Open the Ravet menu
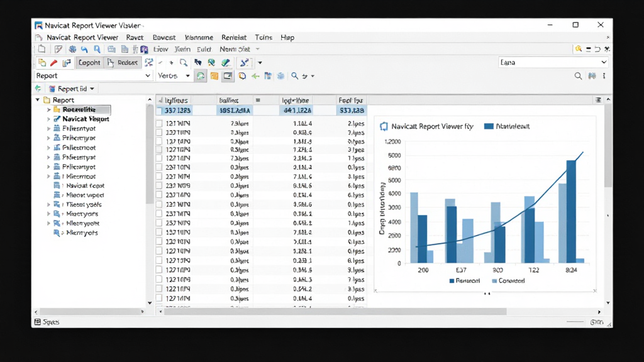The image size is (644, 362). click(135, 37)
